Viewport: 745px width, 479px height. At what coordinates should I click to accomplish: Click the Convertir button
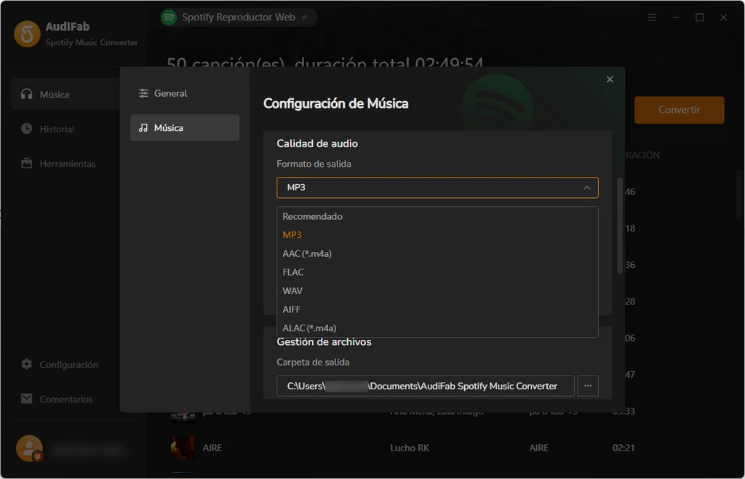(679, 110)
